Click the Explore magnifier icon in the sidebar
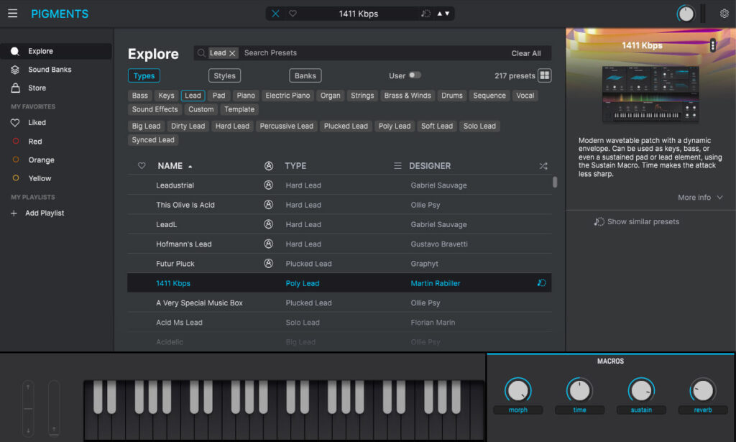The height and width of the screenshot is (442, 736). (x=15, y=51)
